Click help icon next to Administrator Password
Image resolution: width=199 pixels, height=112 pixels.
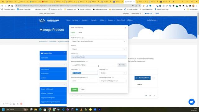87,62
